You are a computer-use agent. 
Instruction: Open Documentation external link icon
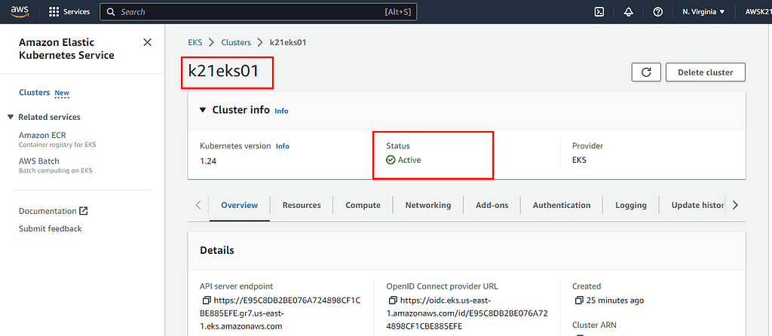[x=84, y=211]
